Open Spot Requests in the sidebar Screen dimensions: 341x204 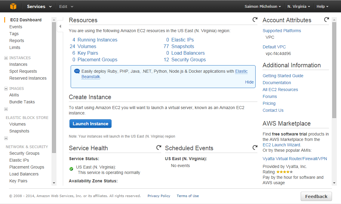pos(23,71)
